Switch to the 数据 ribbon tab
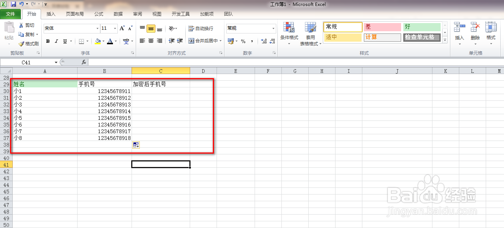Screen dimensions: 504x228 (118, 14)
